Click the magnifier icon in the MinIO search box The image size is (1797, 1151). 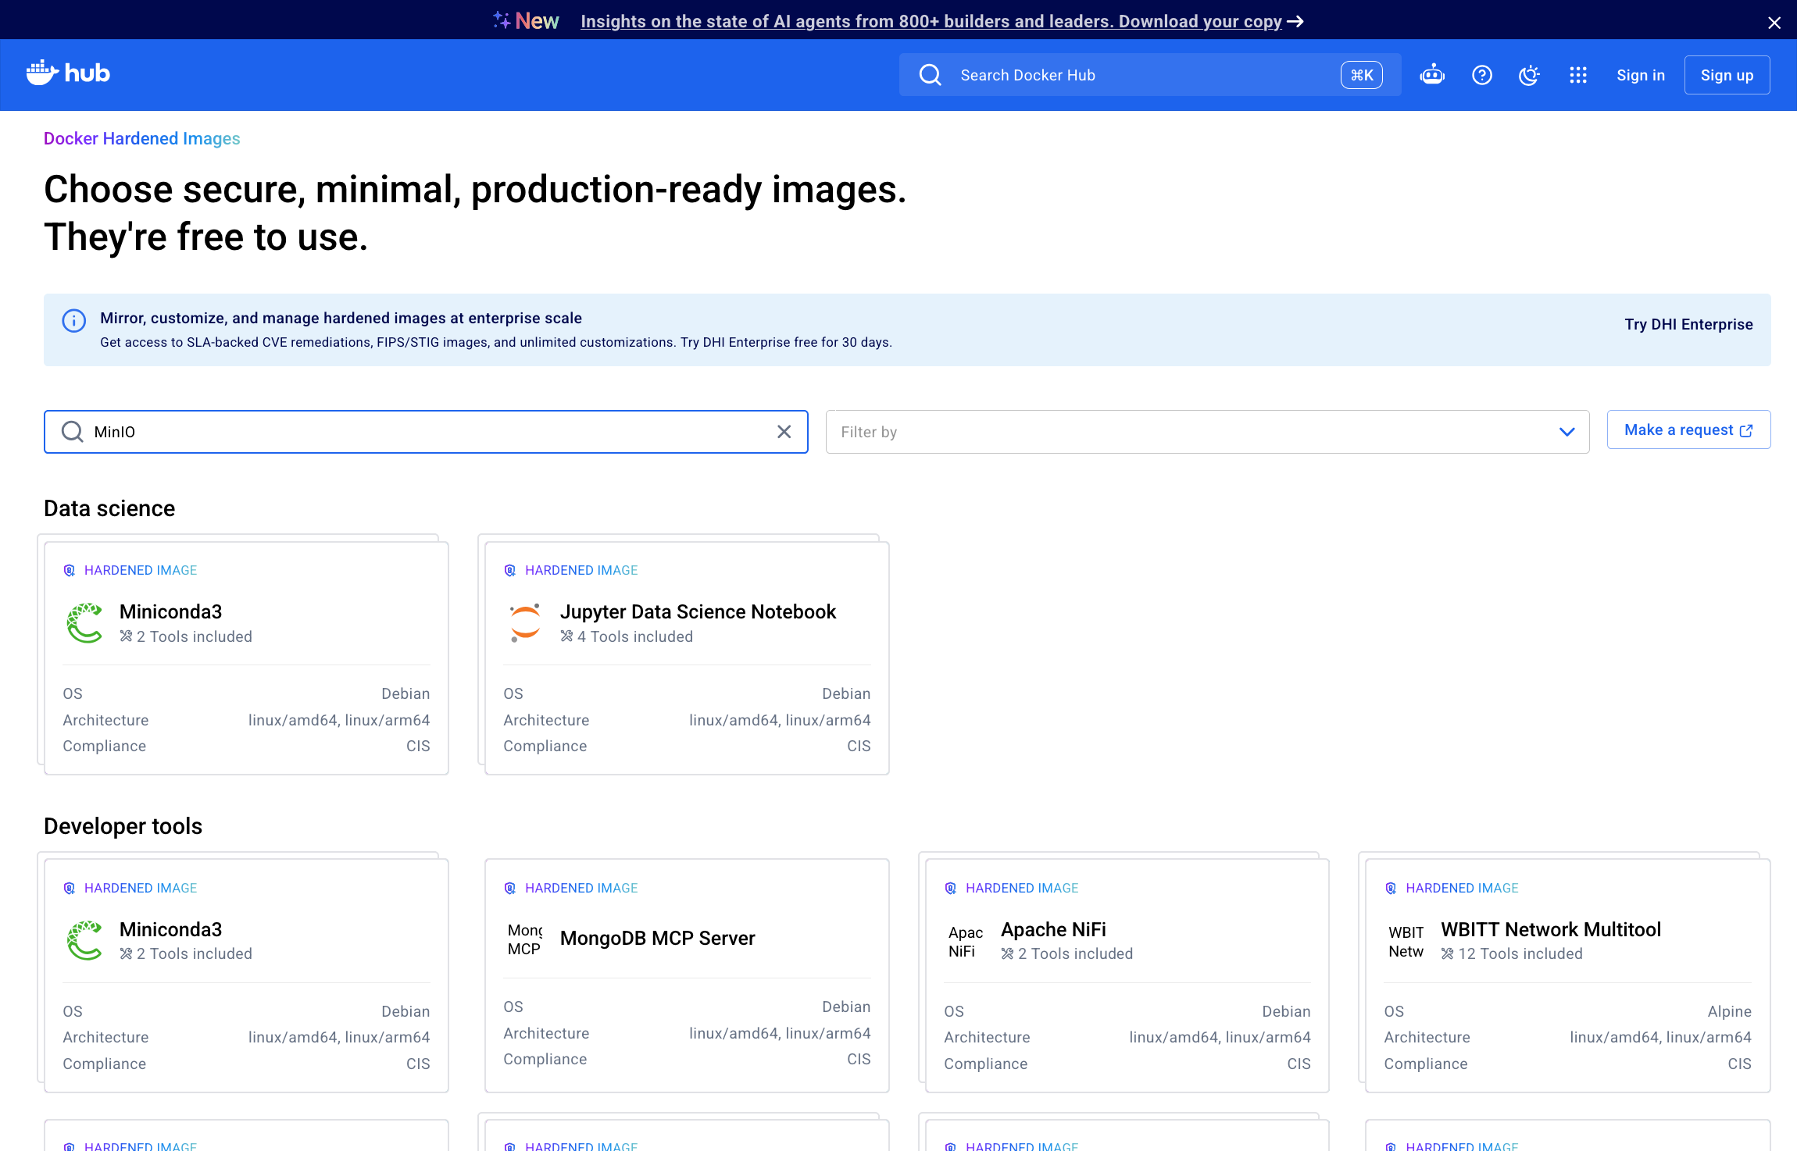(x=72, y=432)
